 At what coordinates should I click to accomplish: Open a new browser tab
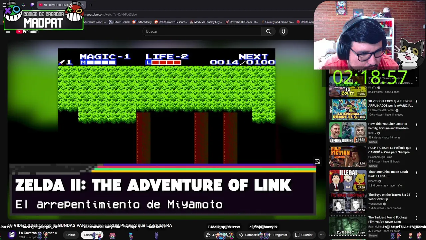point(91,5)
